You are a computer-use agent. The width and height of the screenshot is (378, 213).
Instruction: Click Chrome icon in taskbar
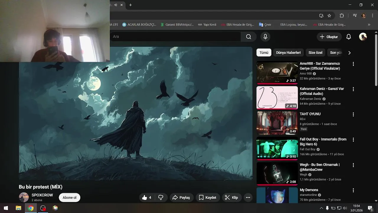click(31, 208)
